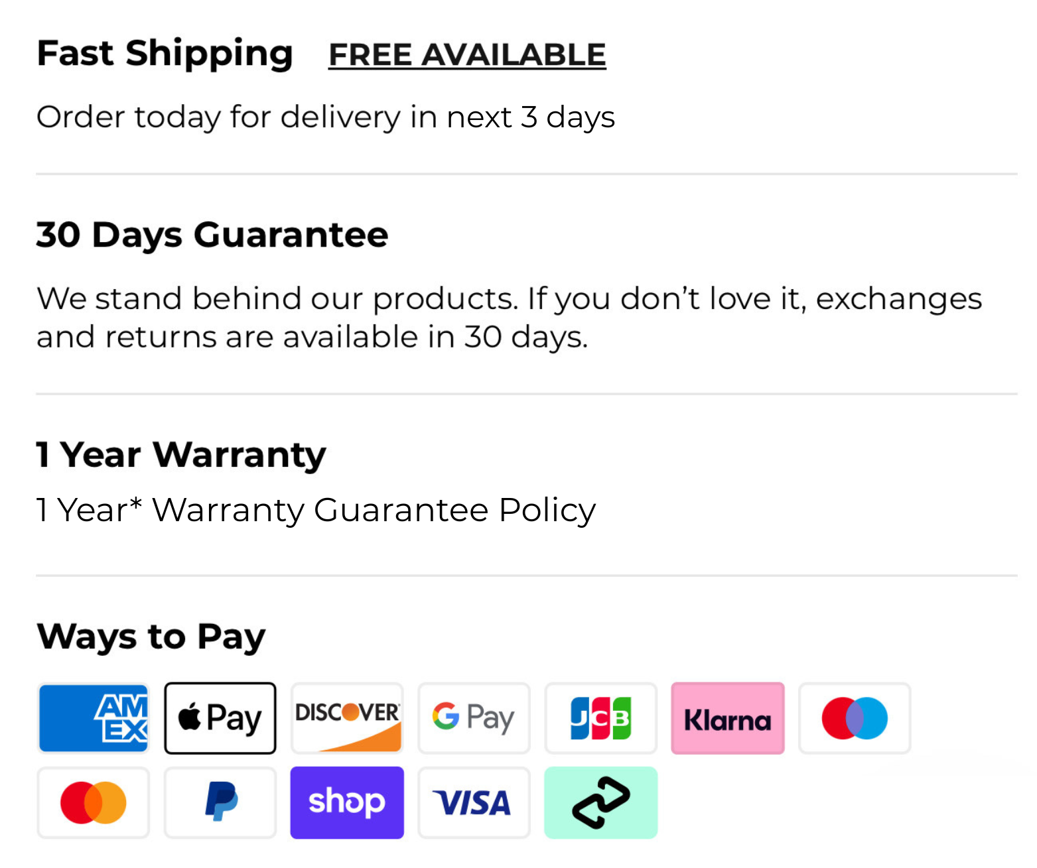Image resolution: width=1037 pixels, height=868 pixels.
Task: Select the pink Klarna icon
Action: click(x=727, y=718)
